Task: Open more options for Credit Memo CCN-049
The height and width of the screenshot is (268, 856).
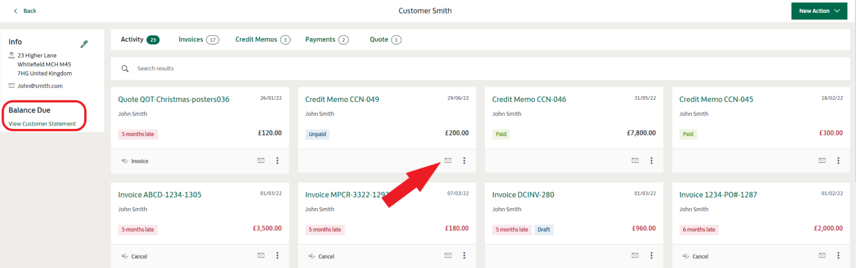Action: (x=464, y=160)
